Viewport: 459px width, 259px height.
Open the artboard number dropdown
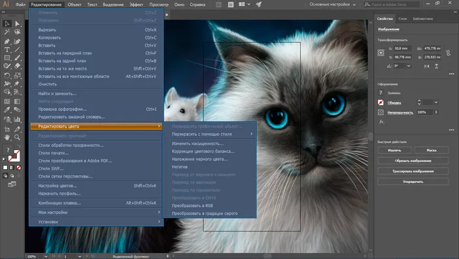click(79, 256)
